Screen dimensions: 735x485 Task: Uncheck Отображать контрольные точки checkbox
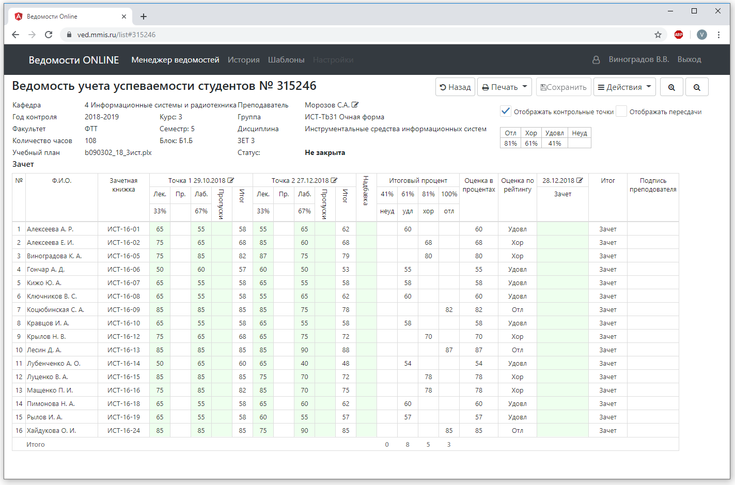point(506,111)
